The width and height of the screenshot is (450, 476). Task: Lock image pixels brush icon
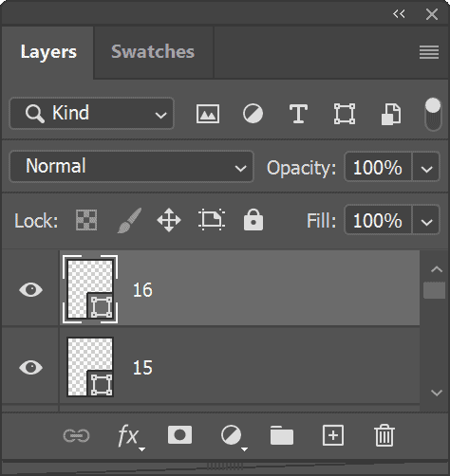point(129,220)
